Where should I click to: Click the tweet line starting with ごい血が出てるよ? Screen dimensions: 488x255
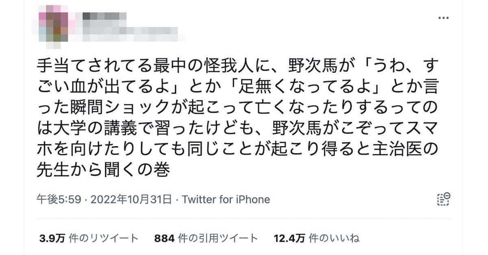(237, 87)
